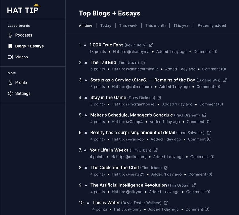Open external link for This is Water

point(166,203)
